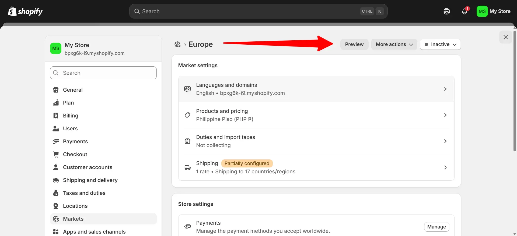517x236 pixels.
Task: Click the Languages and domains translate icon
Action: pyautogui.click(x=187, y=89)
